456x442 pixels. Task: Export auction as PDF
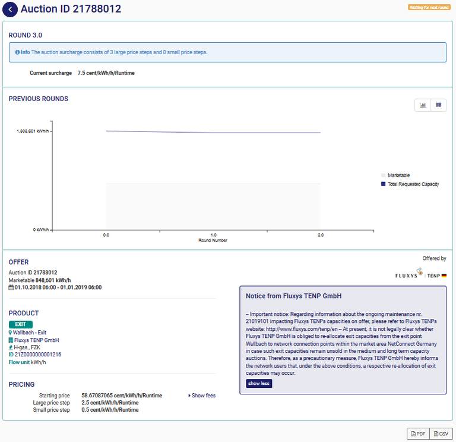tap(418, 434)
